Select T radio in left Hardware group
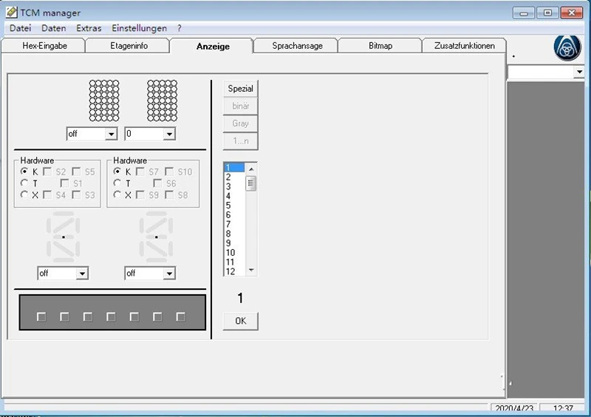The height and width of the screenshot is (417, 591). pyautogui.click(x=24, y=183)
